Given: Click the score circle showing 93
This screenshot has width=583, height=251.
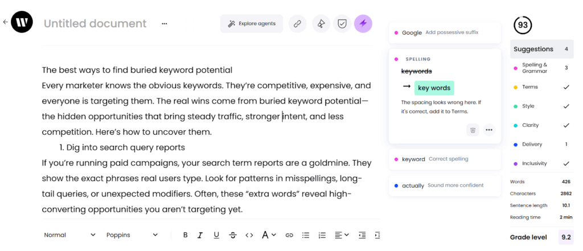Looking at the screenshot, I should [x=523, y=25].
